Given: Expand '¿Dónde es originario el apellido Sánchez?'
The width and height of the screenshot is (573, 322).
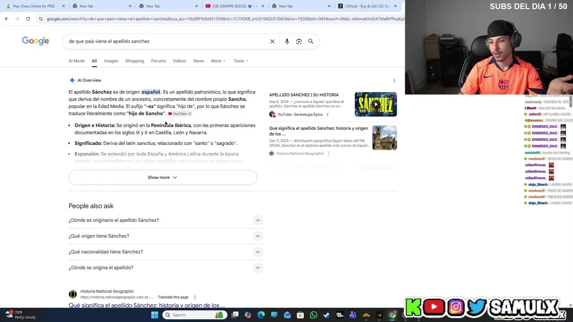Looking at the screenshot, I should coord(166,220).
